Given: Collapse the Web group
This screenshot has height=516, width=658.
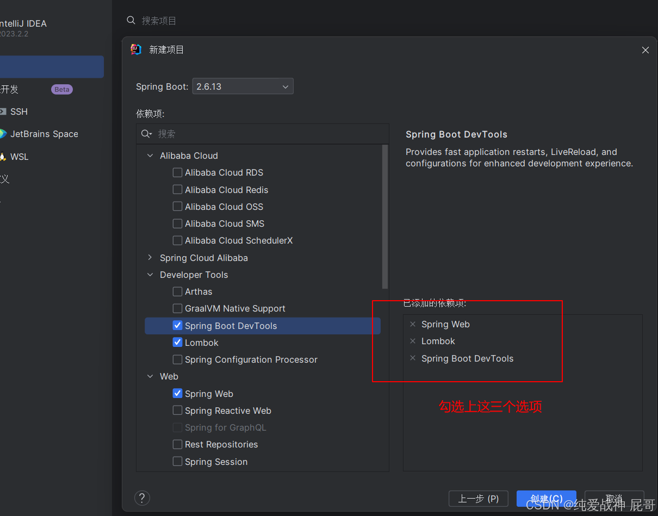Looking at the screenshot, I should [150, 376].
